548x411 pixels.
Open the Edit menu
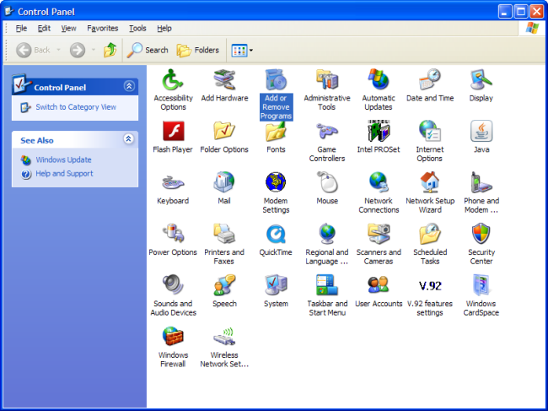coord(44,29)
